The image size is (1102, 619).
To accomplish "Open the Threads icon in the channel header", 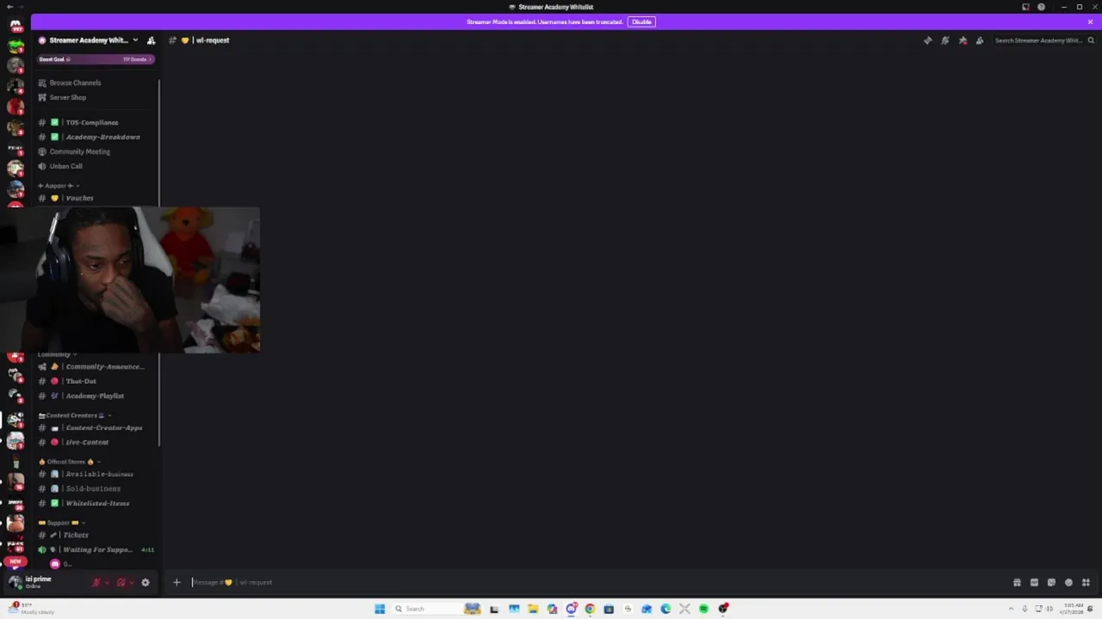I will (x=927, y=40).
